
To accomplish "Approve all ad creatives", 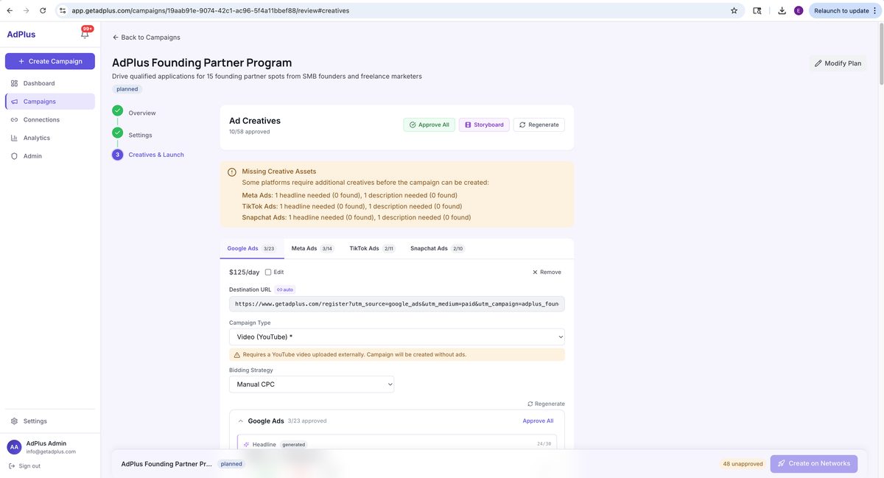I will [x=429, y=124].
